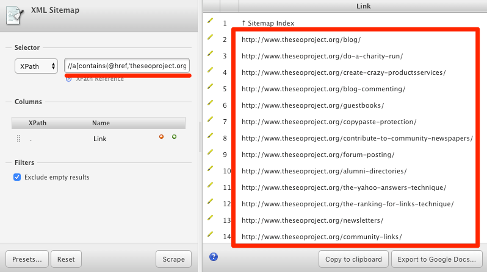Viewport: 487px width, 272px height.
Task: Edit row 10 alumni-directories pencil icon
Action: pyautogui.click(x=211, y=169)
